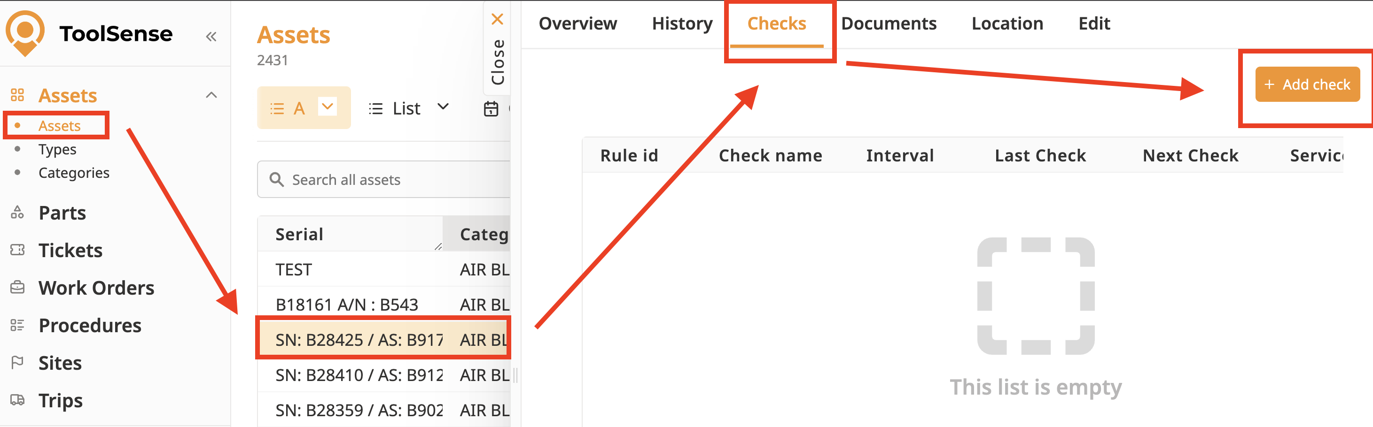This screenshot has width=1373, height=427.
Task: Click the Check name column header
Action: pos(770,155)
